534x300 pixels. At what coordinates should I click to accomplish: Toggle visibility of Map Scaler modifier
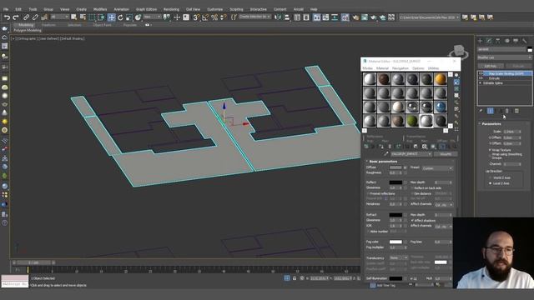481,73
